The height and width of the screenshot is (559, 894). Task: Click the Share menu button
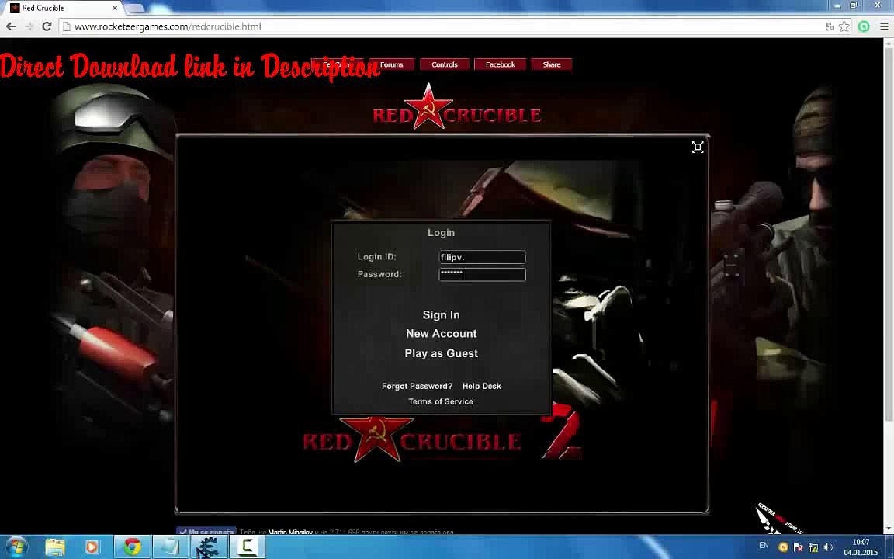point(551,64)
